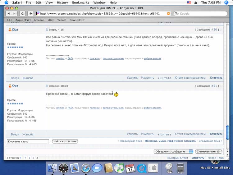Reload the page with the refresh button
This screenshot has height=175, width=233.
click(22, 14)
